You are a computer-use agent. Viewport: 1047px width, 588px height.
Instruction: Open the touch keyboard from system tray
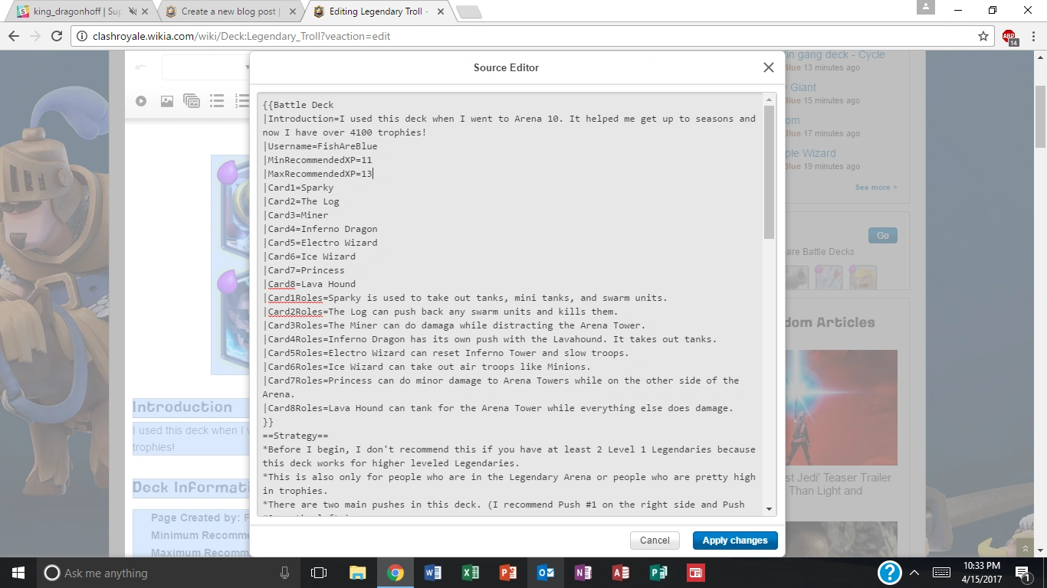click(x=941, y=573)
